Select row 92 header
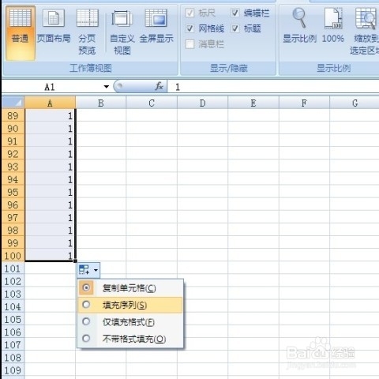Image resolution: width=379 pixels, height=379 pixels. [x=13, y=154]
